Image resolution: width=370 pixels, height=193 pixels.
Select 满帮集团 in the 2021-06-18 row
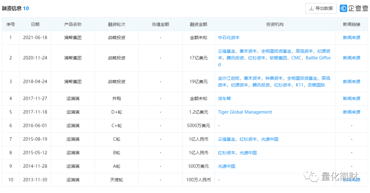click(73, 37)
